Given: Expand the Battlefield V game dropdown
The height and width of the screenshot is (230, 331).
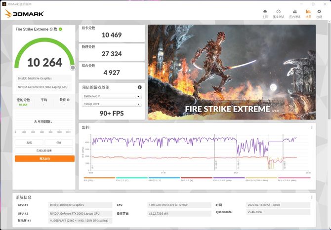Looking at the screenshot, I should pyautogui.click(x=112, y=96).
